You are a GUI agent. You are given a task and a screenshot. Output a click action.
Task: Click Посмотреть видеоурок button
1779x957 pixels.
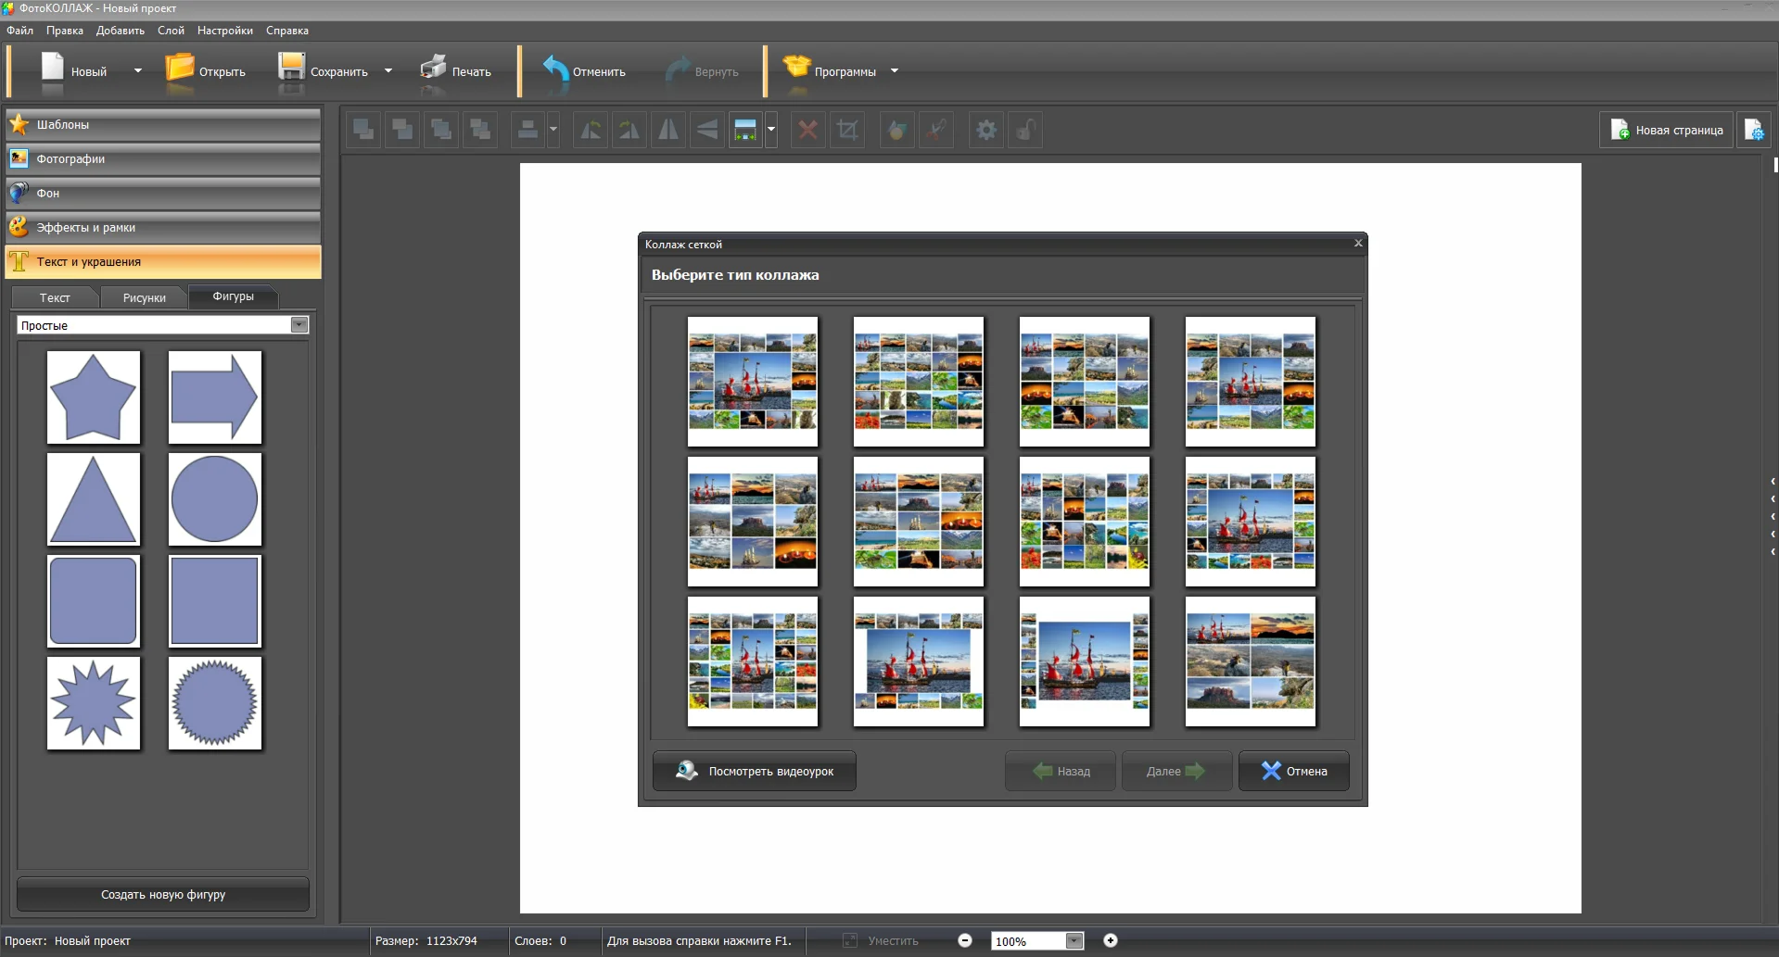coord(754,771)
